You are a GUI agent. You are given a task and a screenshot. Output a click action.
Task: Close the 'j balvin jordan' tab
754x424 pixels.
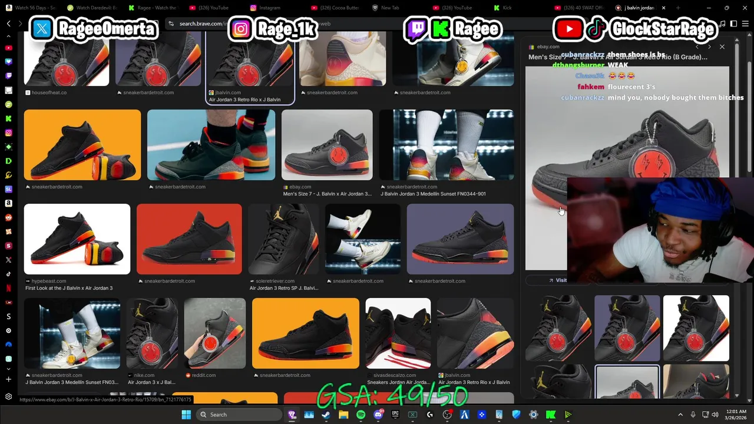coord(663,8)
